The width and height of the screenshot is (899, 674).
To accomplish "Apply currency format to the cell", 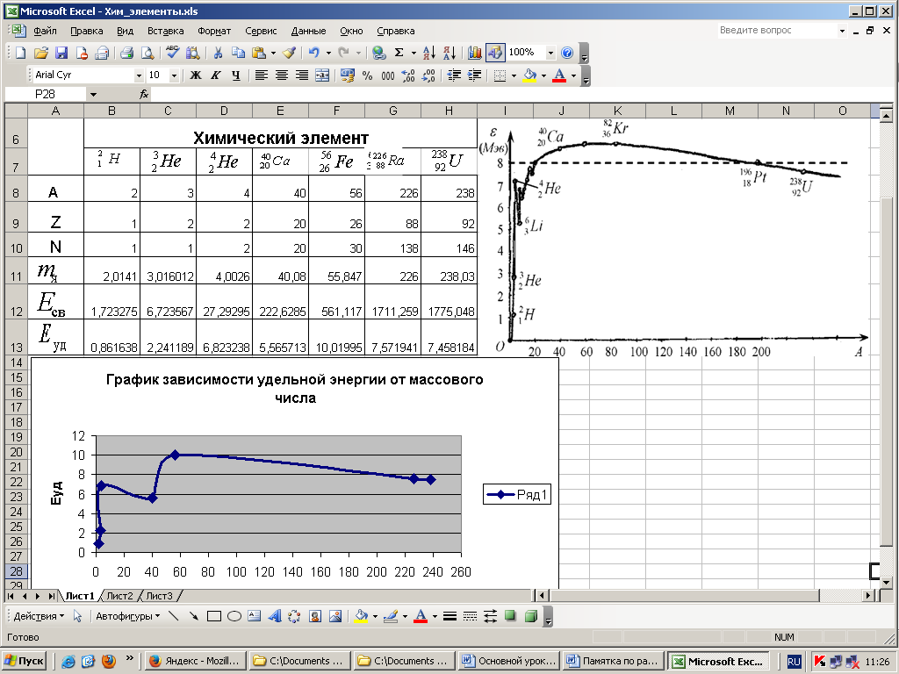I will [347, 75].
